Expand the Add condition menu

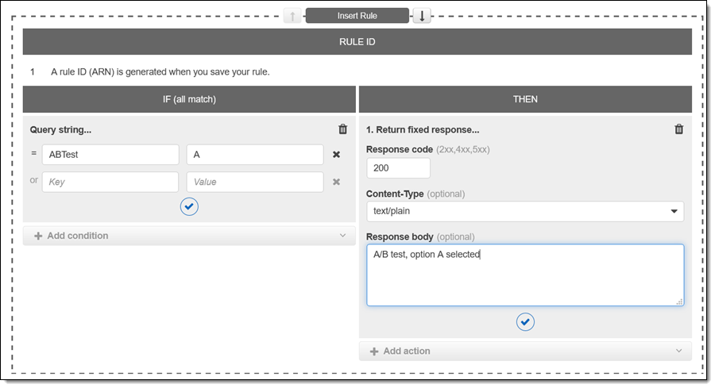point(189,236)
